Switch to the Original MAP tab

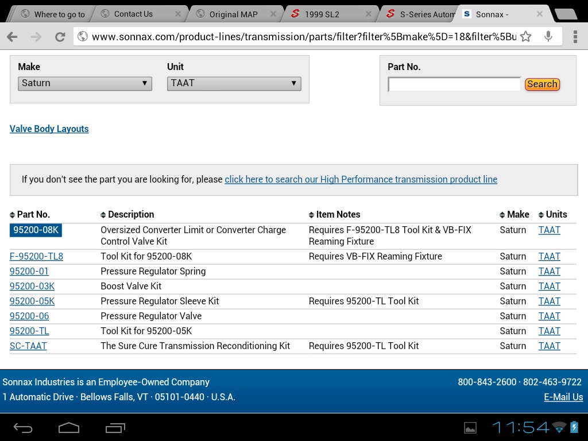pyautogui.click(x=233, y=14)
